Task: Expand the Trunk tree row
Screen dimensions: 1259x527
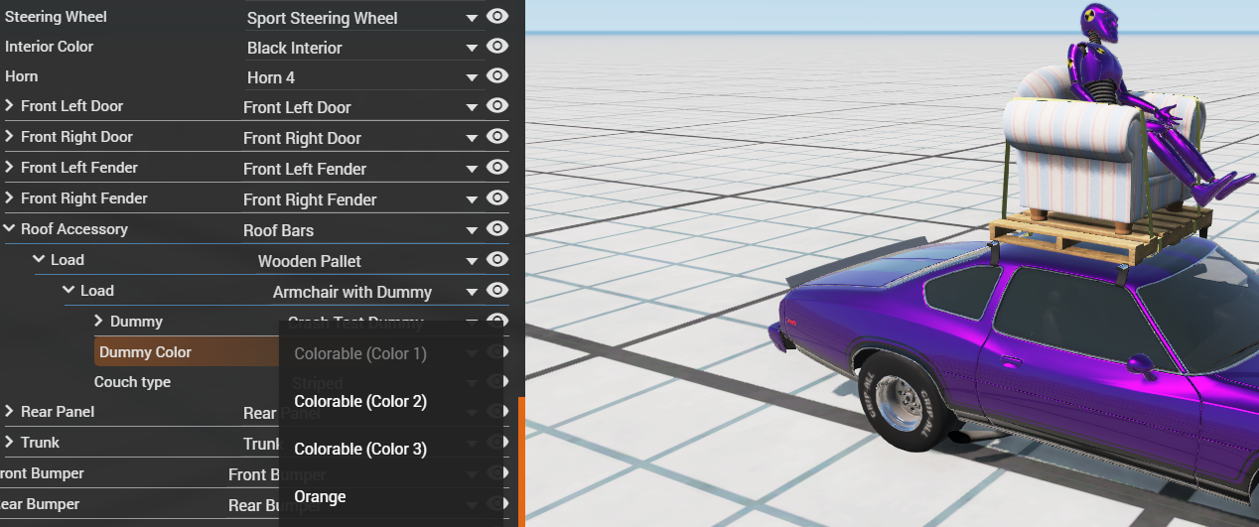Action: pyautogui.click(x=10, y=442)
